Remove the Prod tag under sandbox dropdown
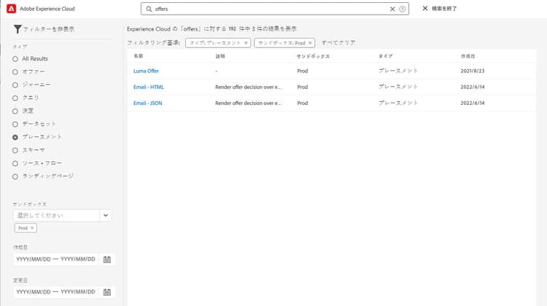 point(32,228)
